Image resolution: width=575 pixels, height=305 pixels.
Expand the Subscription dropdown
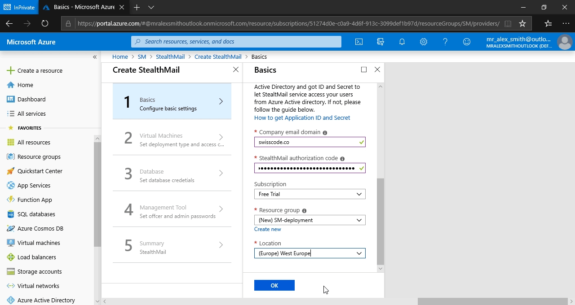coord(310,194)
